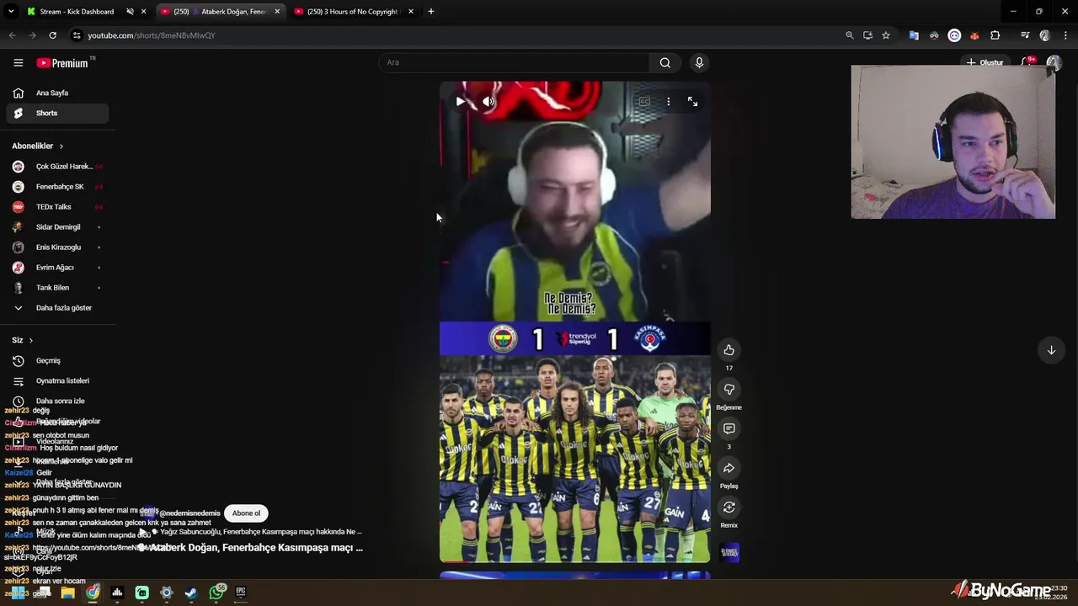This screenshot has width=1078, height=606.
Task: Open the Enis Kirazoglu subscription channel
Action: 57,247
